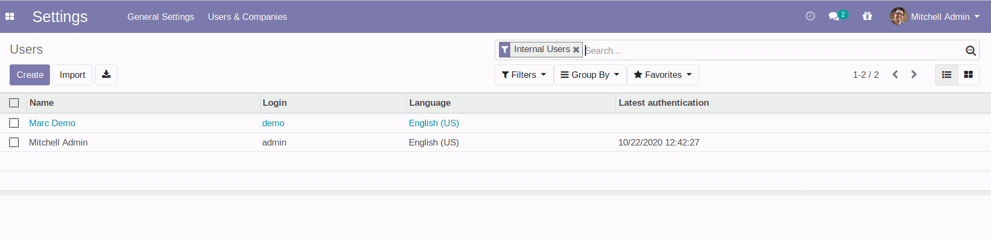Click the Settings app title

(x=60, y=17)
